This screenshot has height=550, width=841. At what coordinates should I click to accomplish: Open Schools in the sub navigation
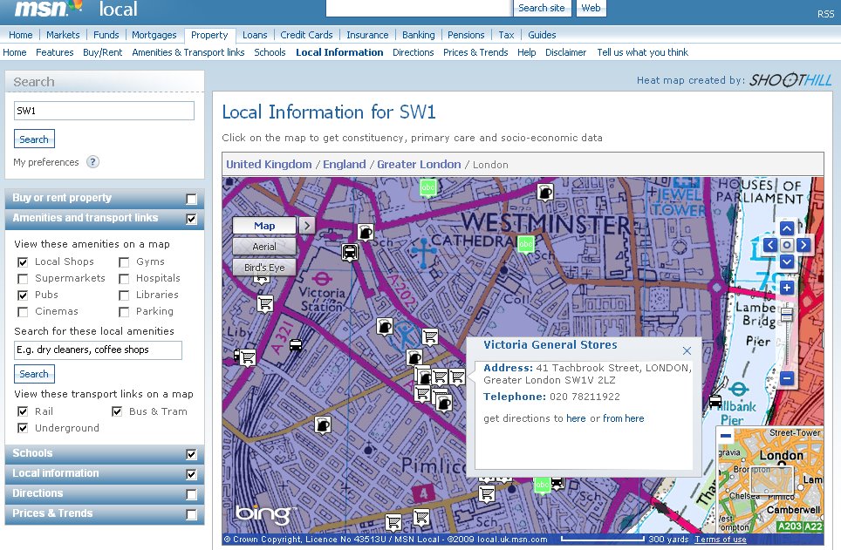point(270,52)
